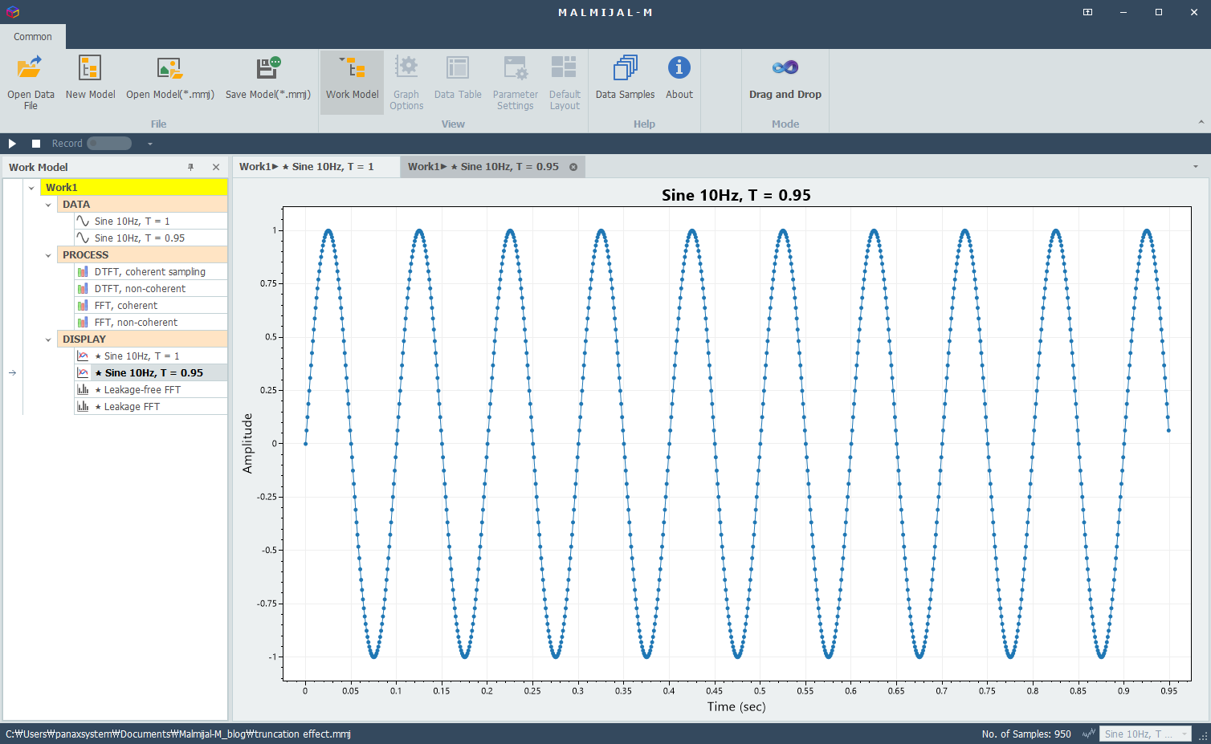1211x744 pixels.
Task: Click chart icon beside FFT, non-coherent
Action: [x=83, y=323]
